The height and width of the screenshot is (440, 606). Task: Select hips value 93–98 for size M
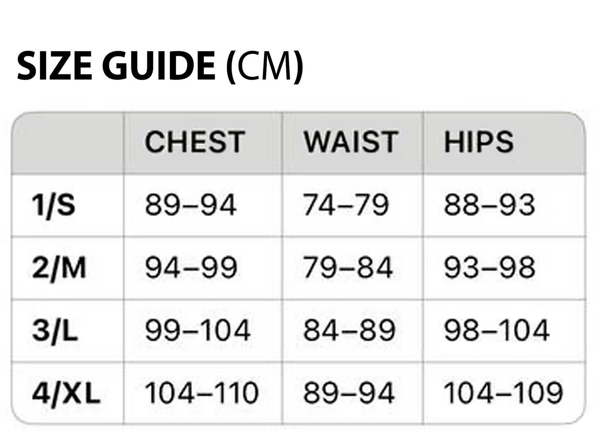click(489, 268)
